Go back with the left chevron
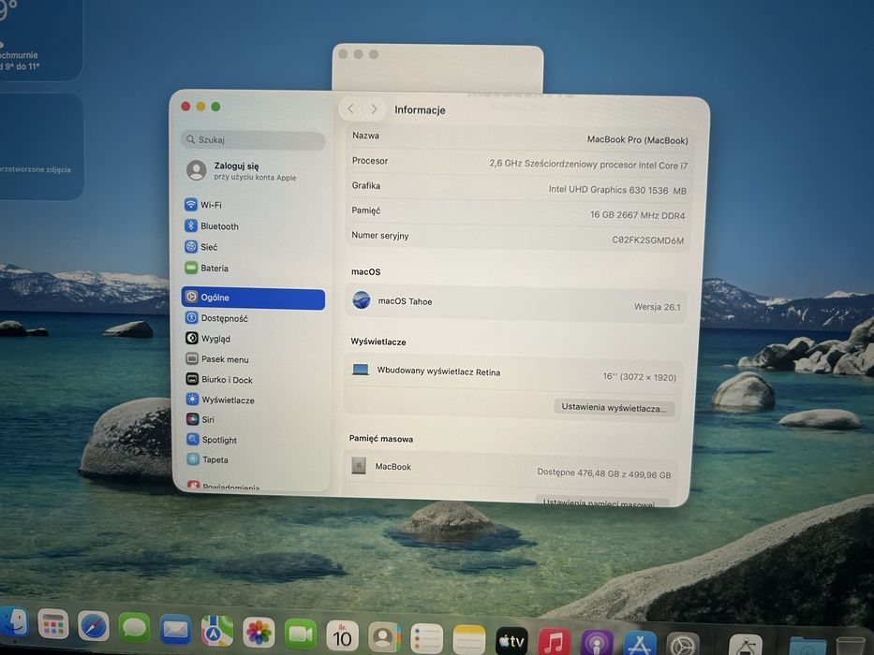 351,109
